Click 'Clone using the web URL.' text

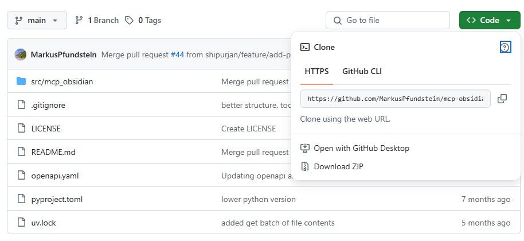click(345, 119)
